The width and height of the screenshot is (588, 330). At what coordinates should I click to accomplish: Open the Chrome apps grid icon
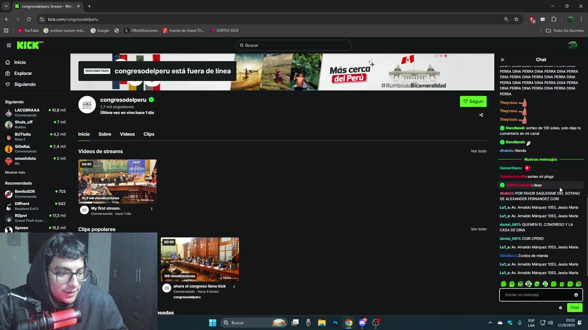coord(6,31)
